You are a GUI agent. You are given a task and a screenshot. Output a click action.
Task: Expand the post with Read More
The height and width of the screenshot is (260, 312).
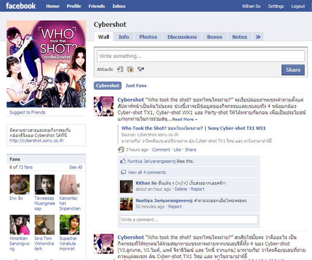185,120
